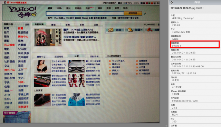Viewport: 221px width, 127px height.
Task: Click the blue hooded jacket thumbnail
Action: coord(77,99)
